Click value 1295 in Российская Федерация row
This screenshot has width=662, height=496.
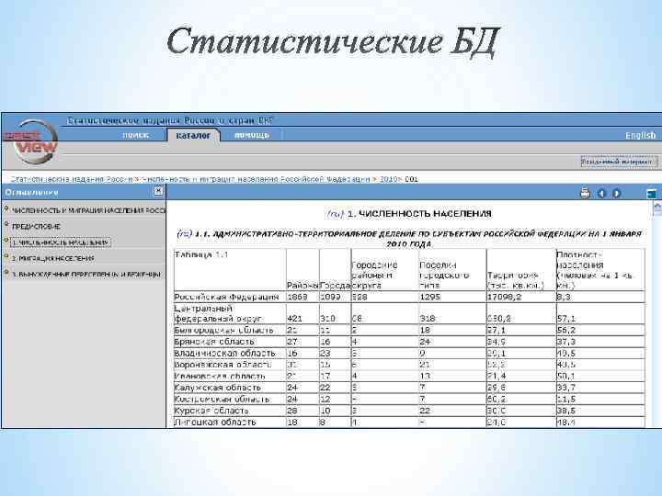(429, 297)
